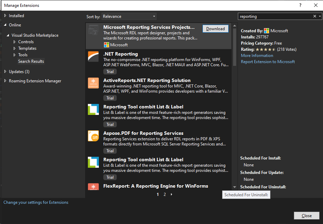Open Change your settings for Extensions
The image size is (323, 224).
[x=36, y=202]
